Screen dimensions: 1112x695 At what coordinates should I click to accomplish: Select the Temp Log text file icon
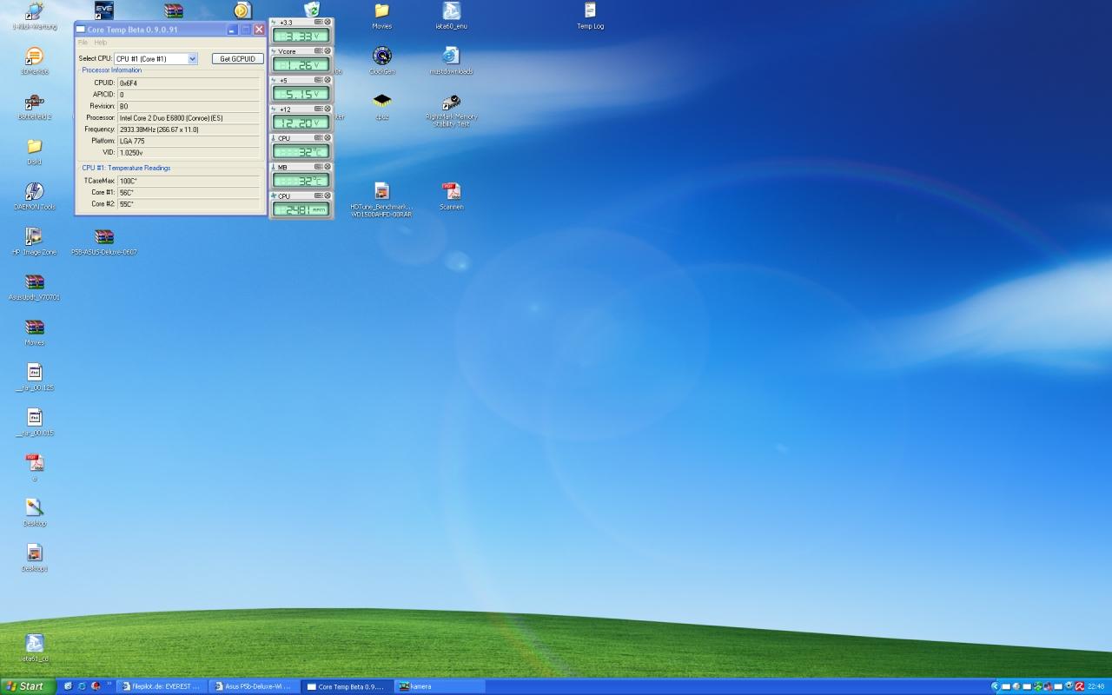click(591, 16)
